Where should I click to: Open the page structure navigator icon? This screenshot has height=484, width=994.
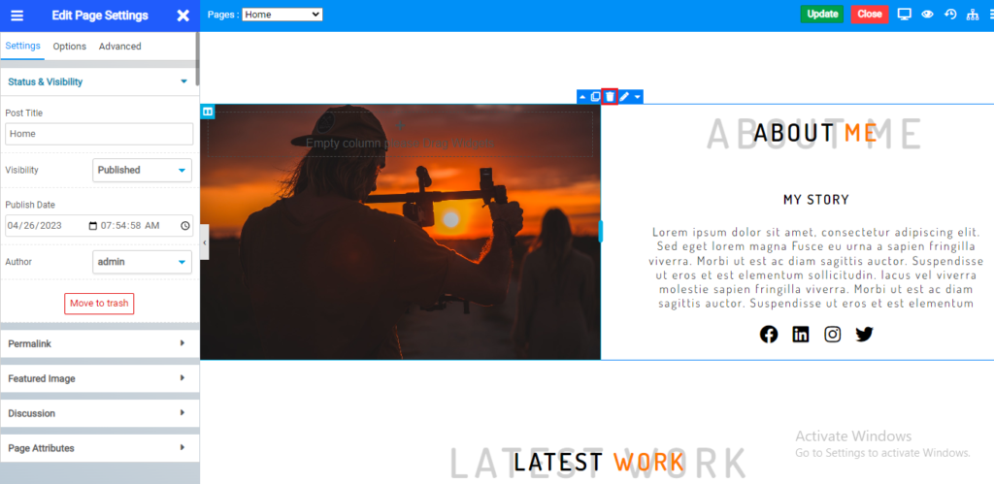coord(974,15)
